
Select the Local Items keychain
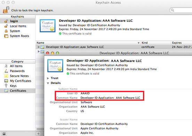click(18, 26)
